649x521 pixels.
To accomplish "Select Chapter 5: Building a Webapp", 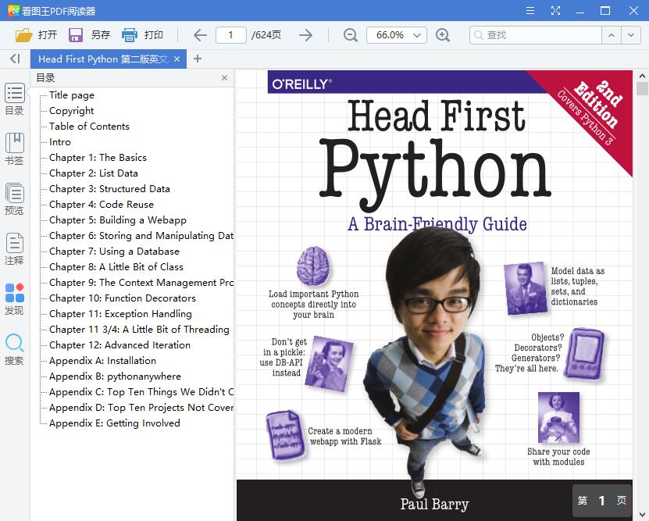I will (x=118, y=220).
